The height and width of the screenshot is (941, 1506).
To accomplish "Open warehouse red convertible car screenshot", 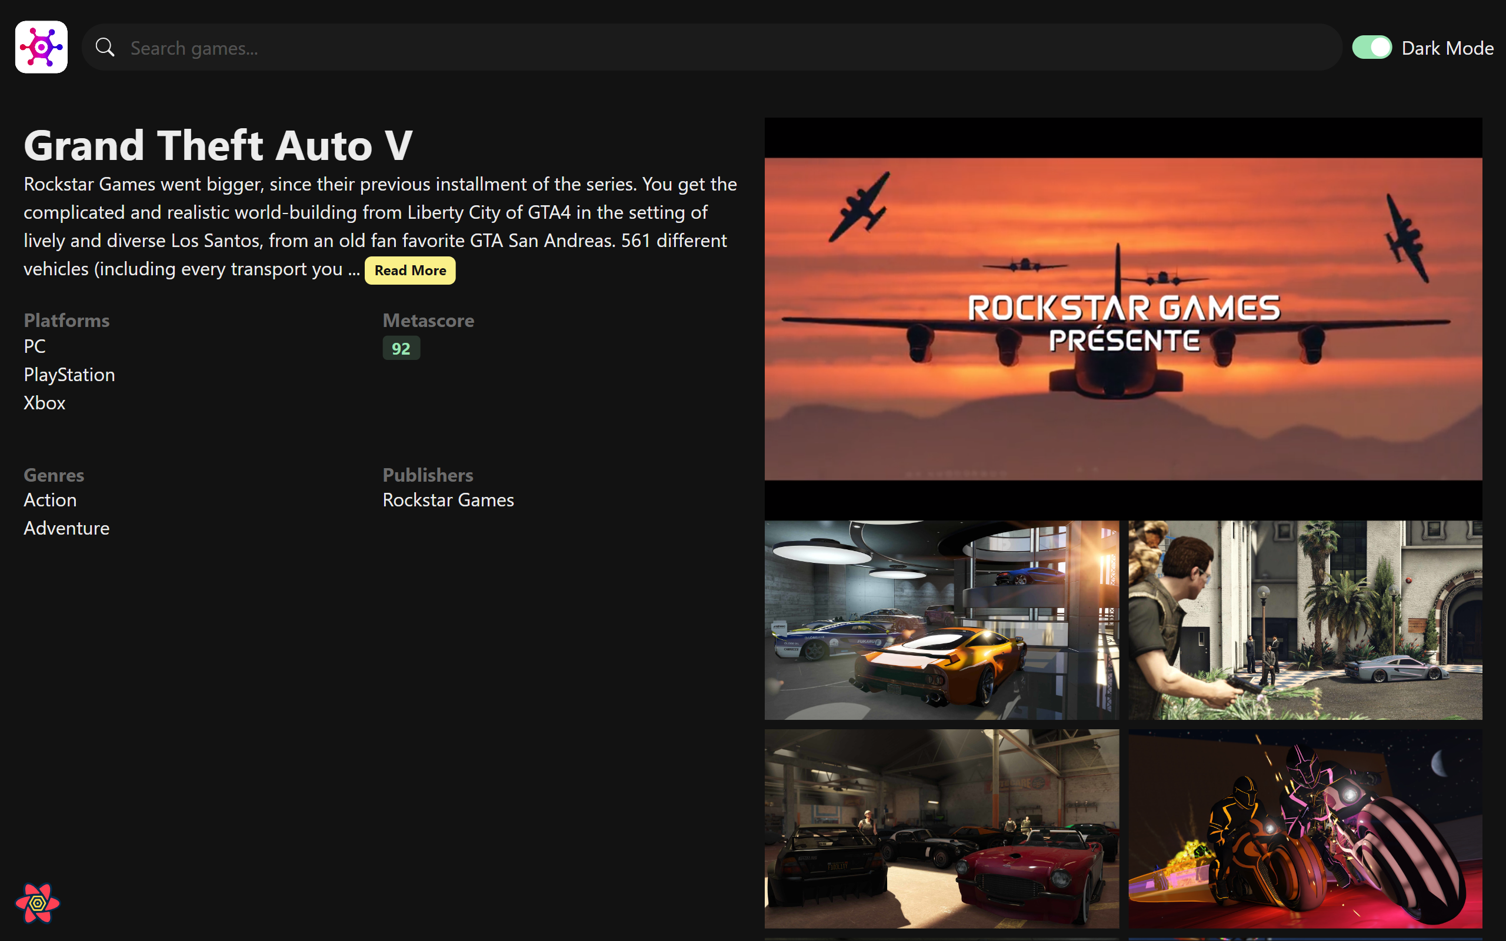I will (x=941, y=828).
